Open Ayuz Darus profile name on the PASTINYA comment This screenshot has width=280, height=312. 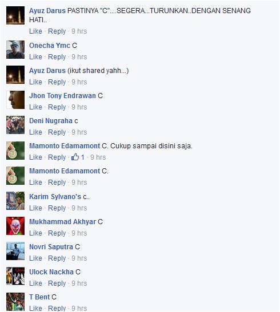47,10
